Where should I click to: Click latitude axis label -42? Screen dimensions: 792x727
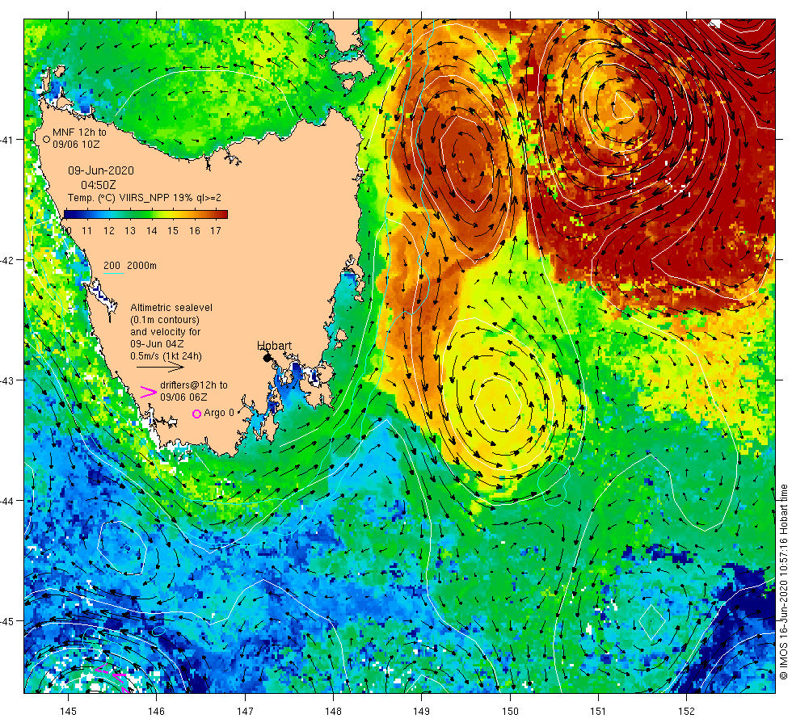coord(8,260)
